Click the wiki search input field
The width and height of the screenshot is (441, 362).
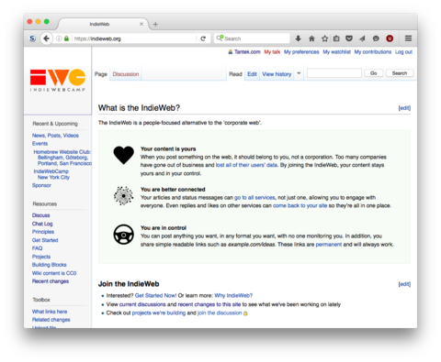[334, 73]
